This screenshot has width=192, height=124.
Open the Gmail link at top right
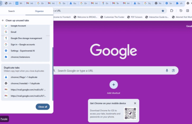tap(189, 26)
